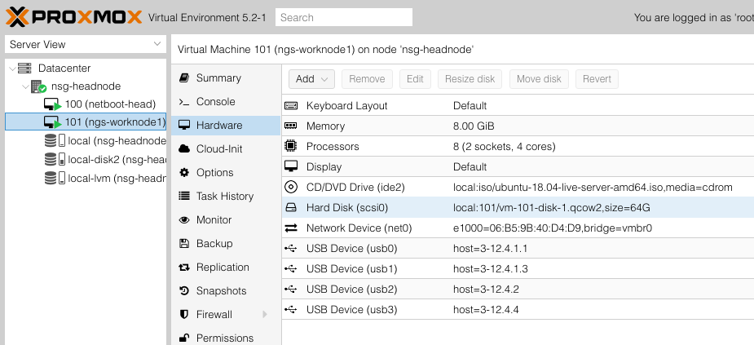Click the CD/DVD Drive disc icon
This screenshot has width=754, height=345.
click(291, 188)
